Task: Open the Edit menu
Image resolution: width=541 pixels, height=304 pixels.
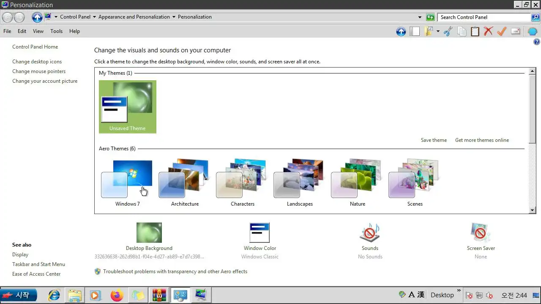Action: [22, 31]
